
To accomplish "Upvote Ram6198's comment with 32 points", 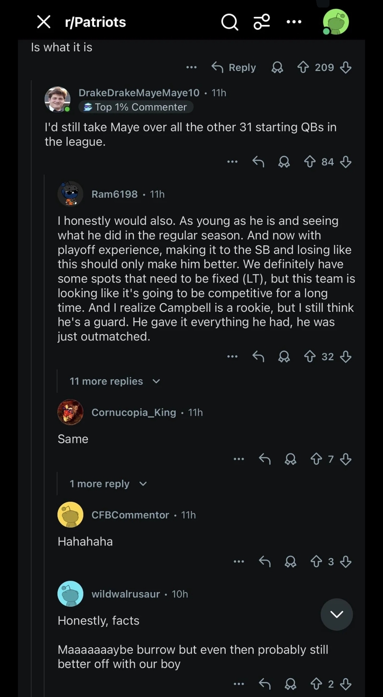I will [310, 356].
